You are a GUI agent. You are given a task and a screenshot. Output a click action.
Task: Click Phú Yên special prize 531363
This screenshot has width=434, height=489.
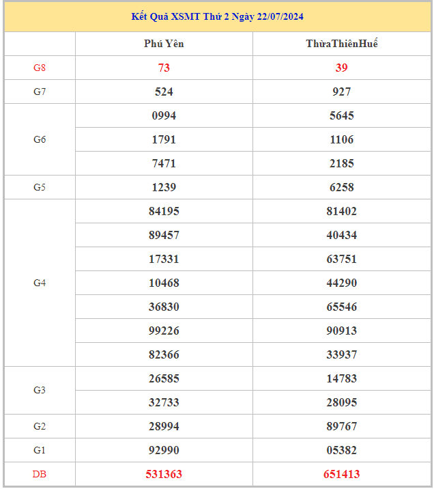(x=164, y=474)
